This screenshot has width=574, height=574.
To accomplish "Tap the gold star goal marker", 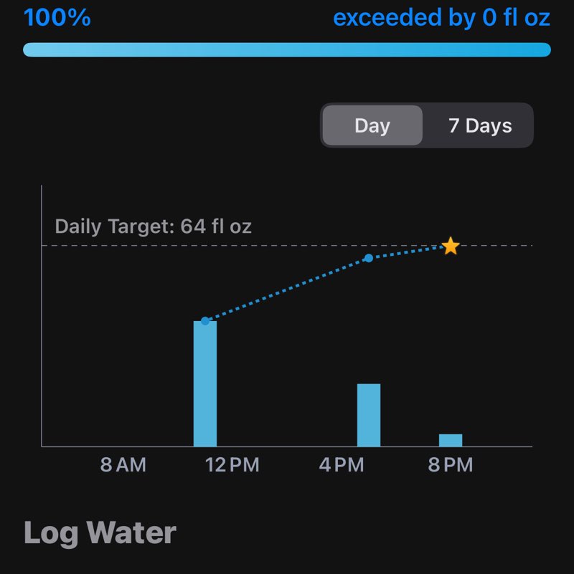I will (x=450, y=247).
